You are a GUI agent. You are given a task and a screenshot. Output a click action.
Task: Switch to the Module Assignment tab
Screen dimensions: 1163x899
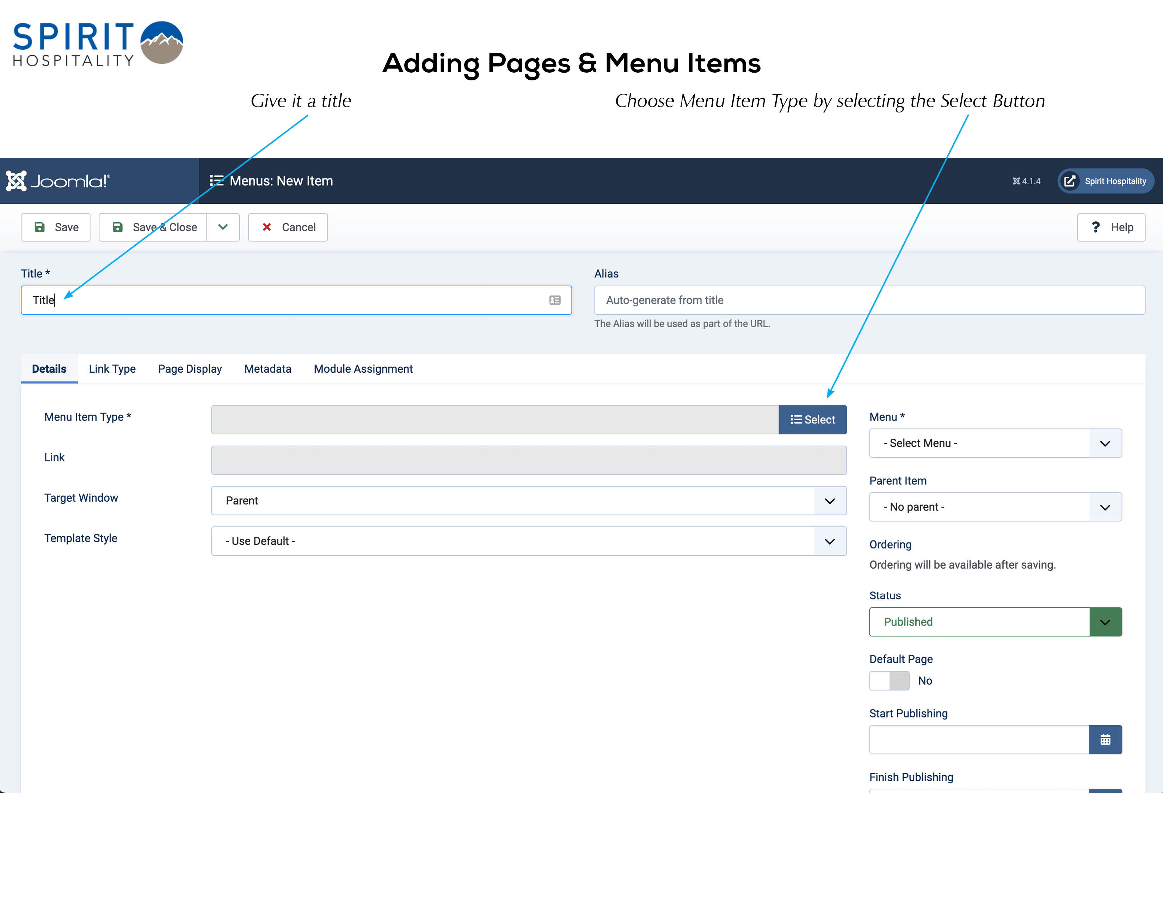[363, 369]
